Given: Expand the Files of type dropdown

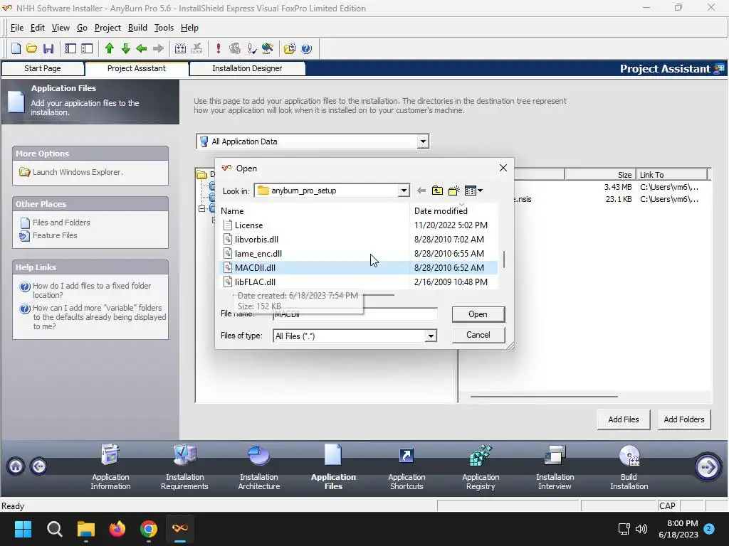Looking at the screenshot, I should 431,336.
